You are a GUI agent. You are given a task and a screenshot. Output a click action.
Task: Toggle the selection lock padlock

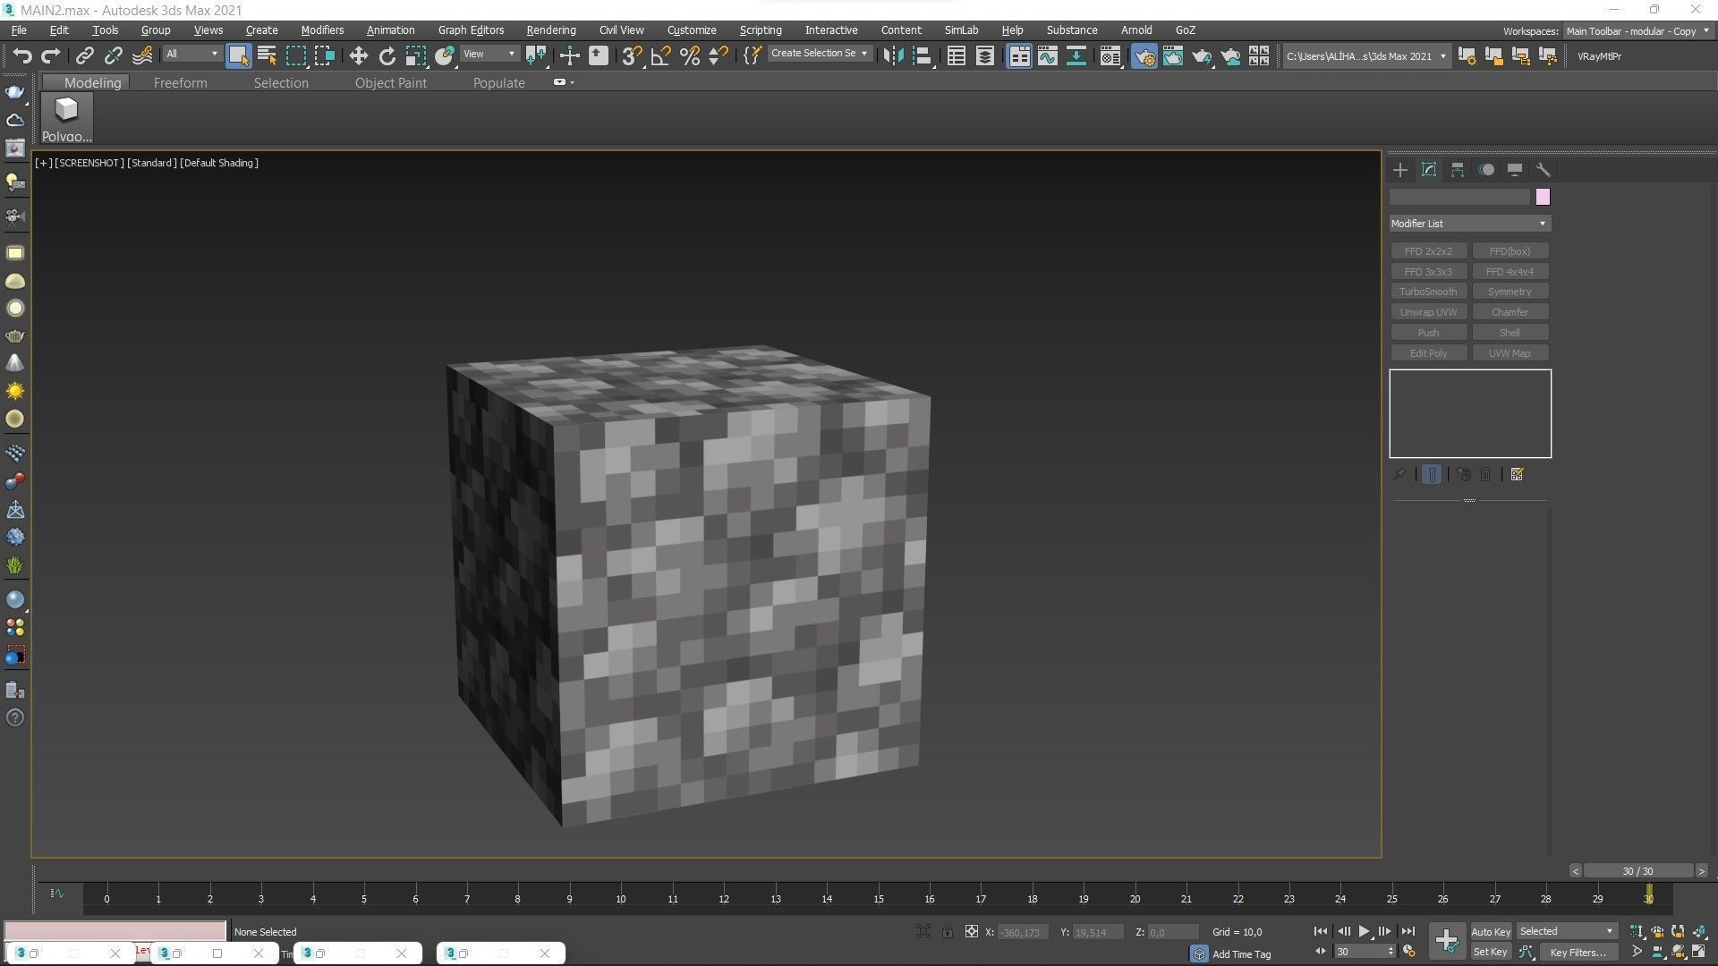[948, 932]
